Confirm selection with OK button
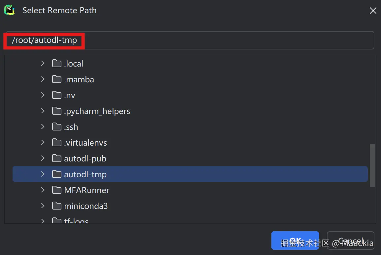381x255 pixels. [x=295, y=241]
